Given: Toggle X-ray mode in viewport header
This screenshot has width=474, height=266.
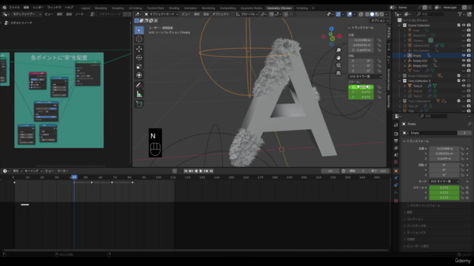Looking at the screenshot, I should (361, 14).
